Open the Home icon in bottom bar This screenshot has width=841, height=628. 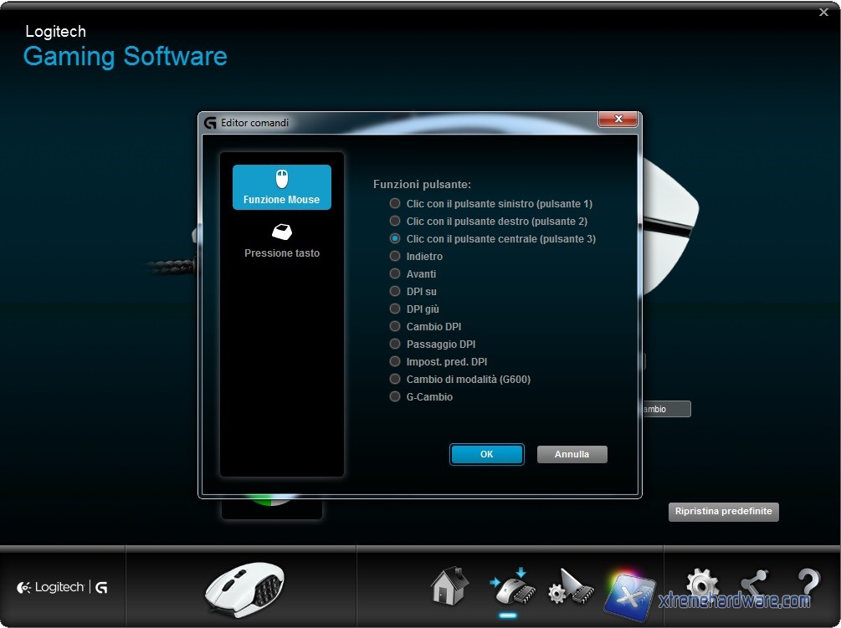click(x=449, y=585)
